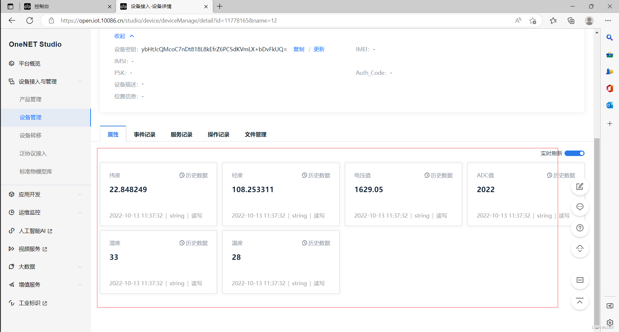Toggle the 实时刷新 real-time refresh switch

pos(574,153)
